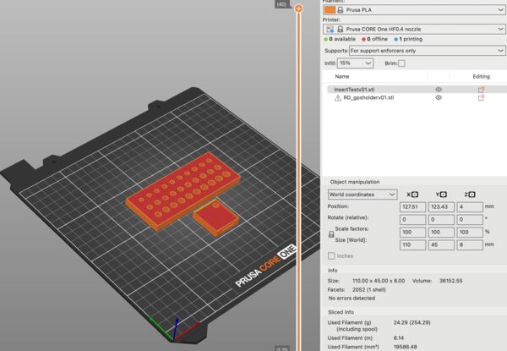
Task: Click the orange plus handle on layer slider
Action: (x=299, y=8)
